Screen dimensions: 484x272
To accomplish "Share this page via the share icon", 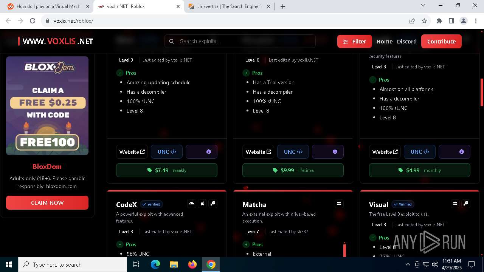I will coord(412,21).
